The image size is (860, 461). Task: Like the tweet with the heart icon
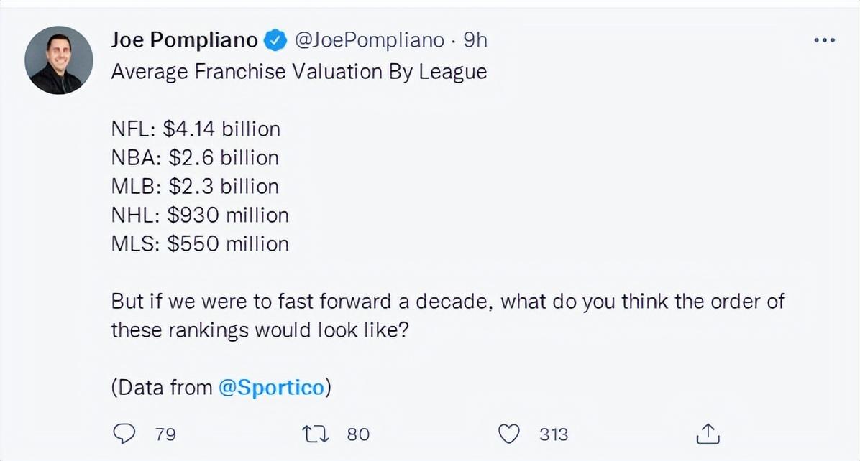pos(509,433)
